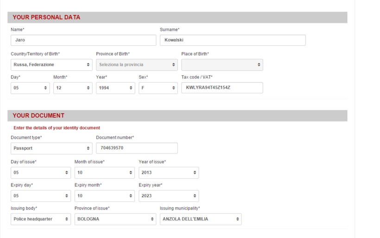This screenshot has width=380, height=238.
Task: Click the Tax code / VAT field
Action: [x=222, y=88]
